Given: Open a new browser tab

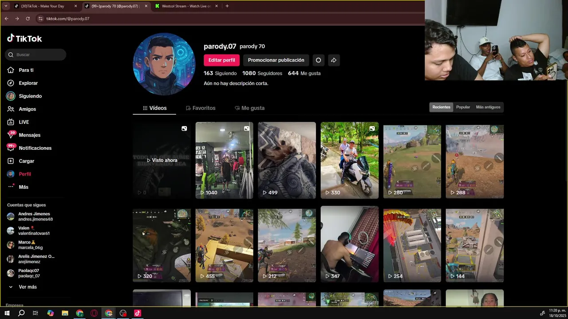Looking at the screenshot, I should pyautogui.click(x=227, y=6).
